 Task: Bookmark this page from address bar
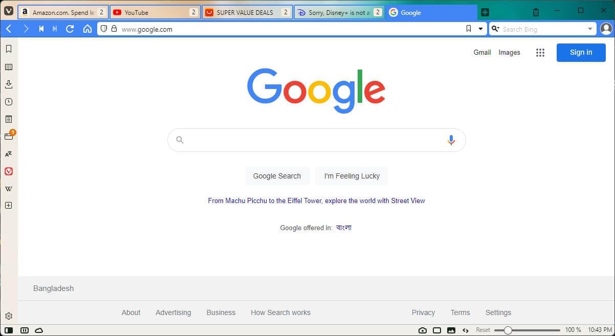point(468,29)
